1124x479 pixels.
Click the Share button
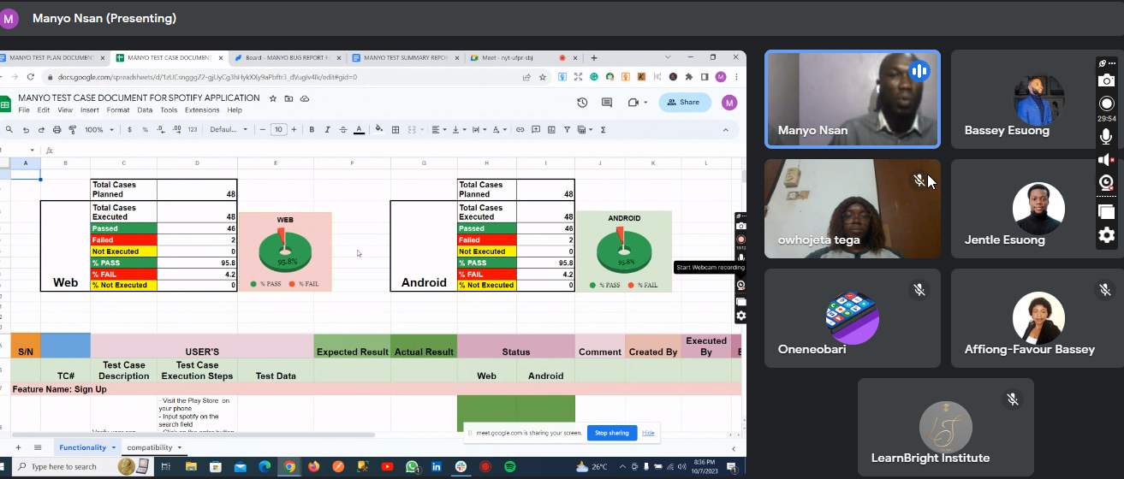[685, 103]
